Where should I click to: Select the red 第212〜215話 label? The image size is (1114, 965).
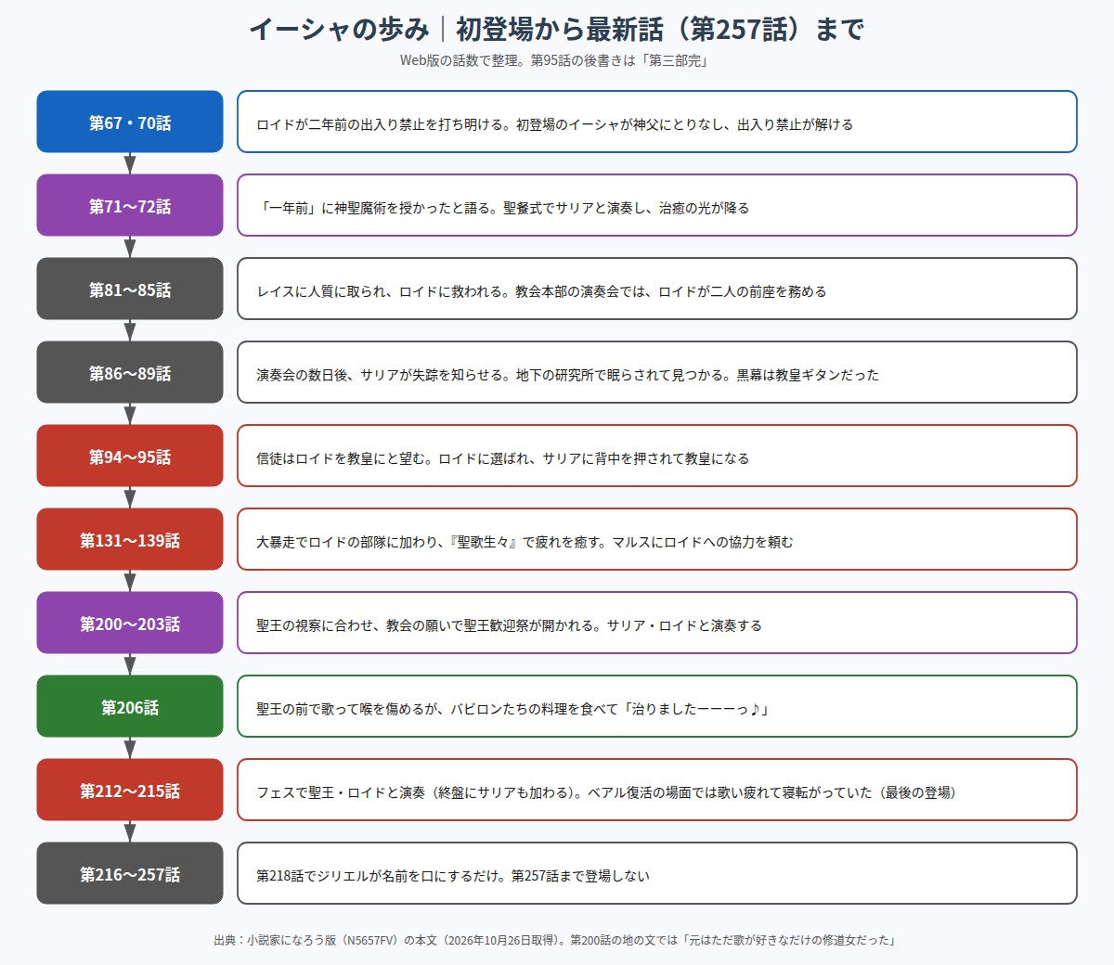[x=130, y=790]
